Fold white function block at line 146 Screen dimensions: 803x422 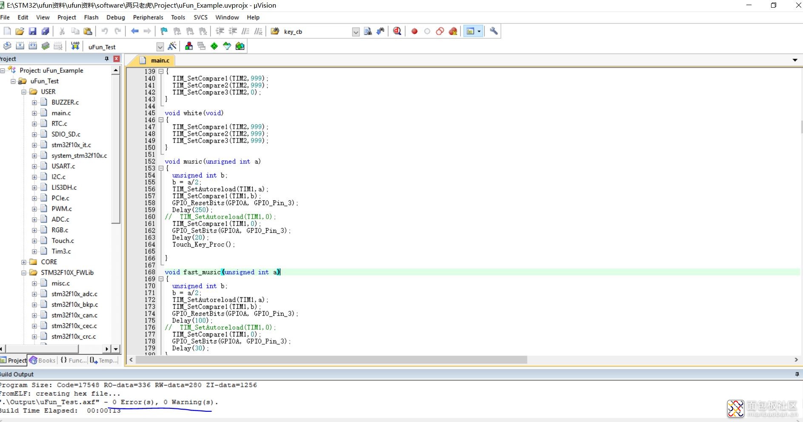click(161, 120)
